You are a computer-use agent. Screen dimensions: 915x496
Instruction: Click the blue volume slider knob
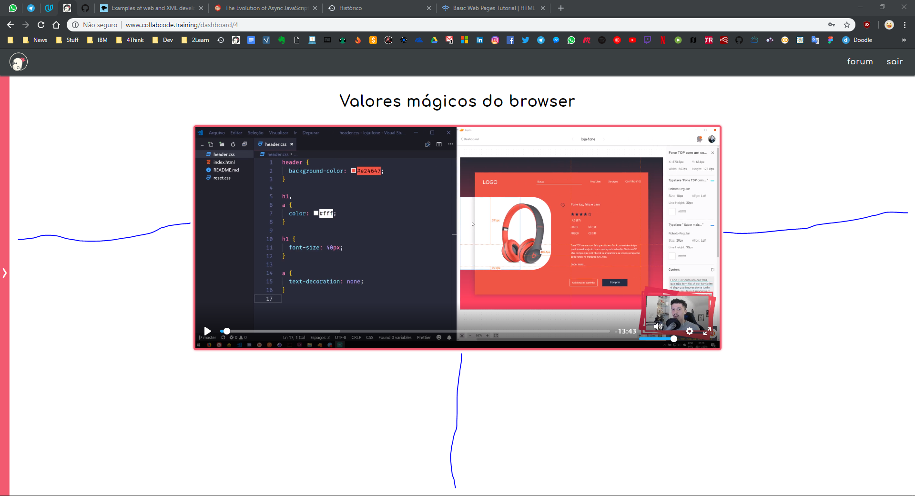pos(674,339)
